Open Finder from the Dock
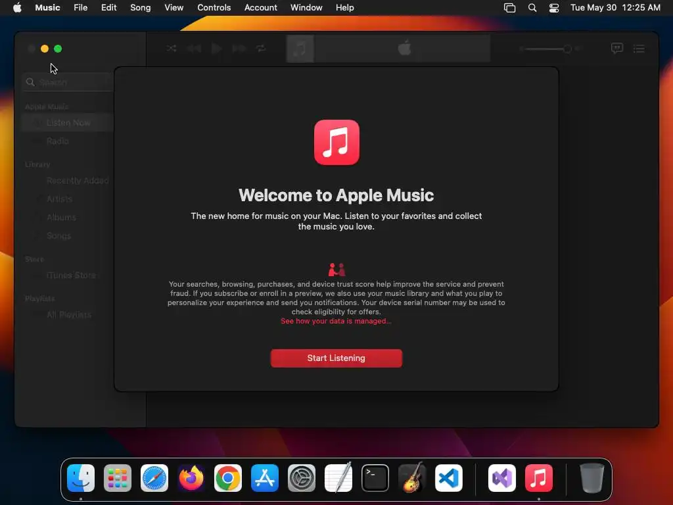The width and height of the screenshot is (673, 505). coord(81,478)
